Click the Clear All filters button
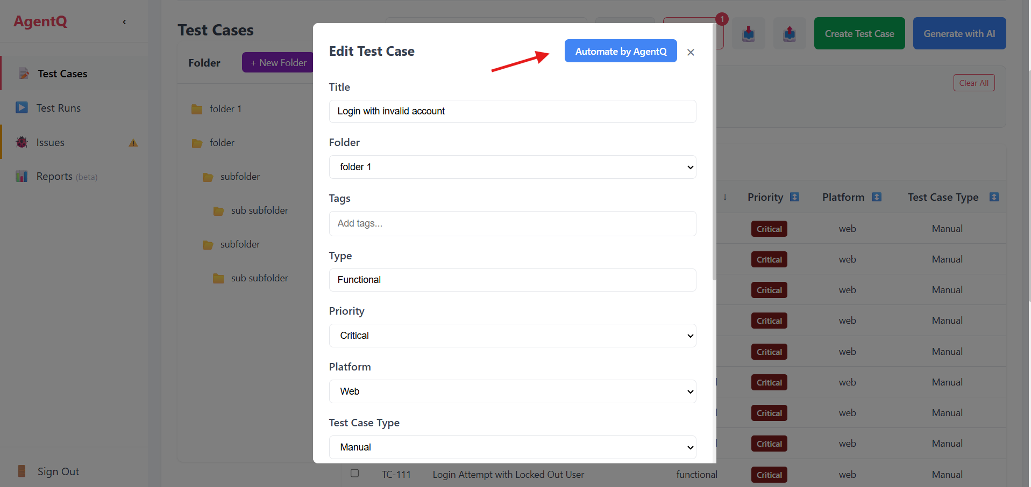The height and width of the screenshot is (487, 1031). pyautogui.click(x=973, y=82)
